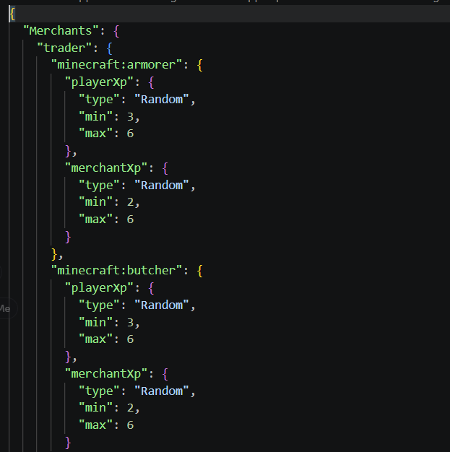Click max value 6 in armorer playerXp
450x452 pixels.
(131, 134)
